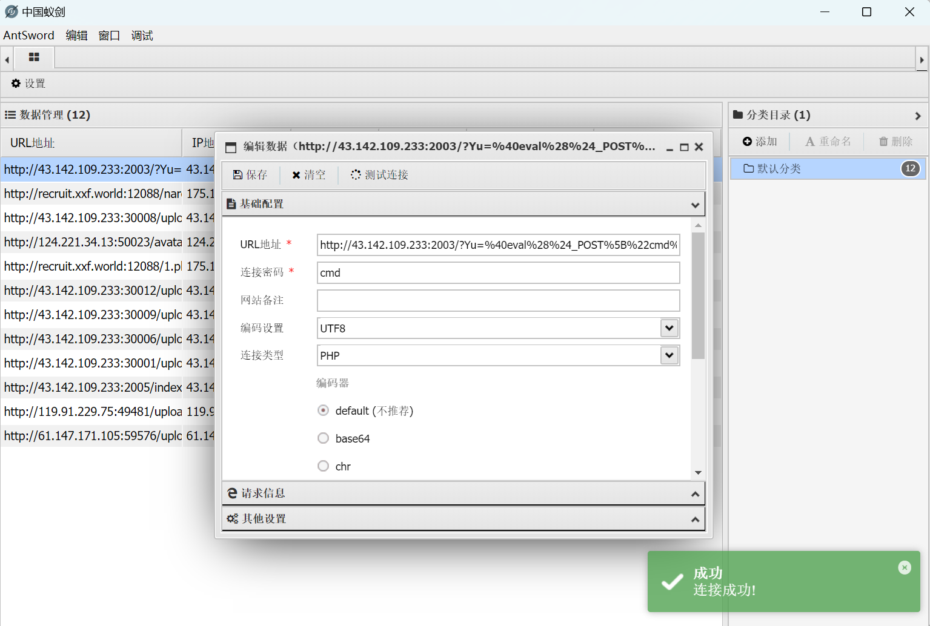Click the right tab scroll arrow
Viewport: 930px width, 626px height.
click(x=922, y=60)
